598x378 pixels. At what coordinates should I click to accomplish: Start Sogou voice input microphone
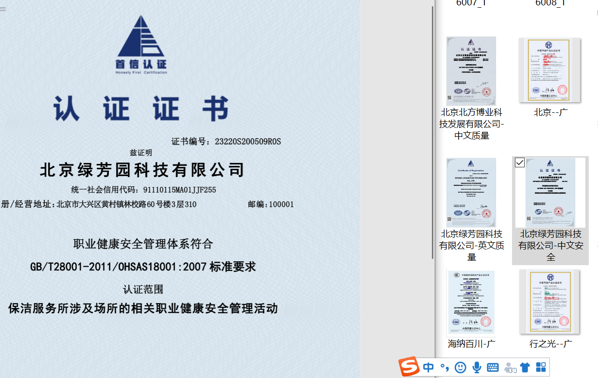pos(477,367)
